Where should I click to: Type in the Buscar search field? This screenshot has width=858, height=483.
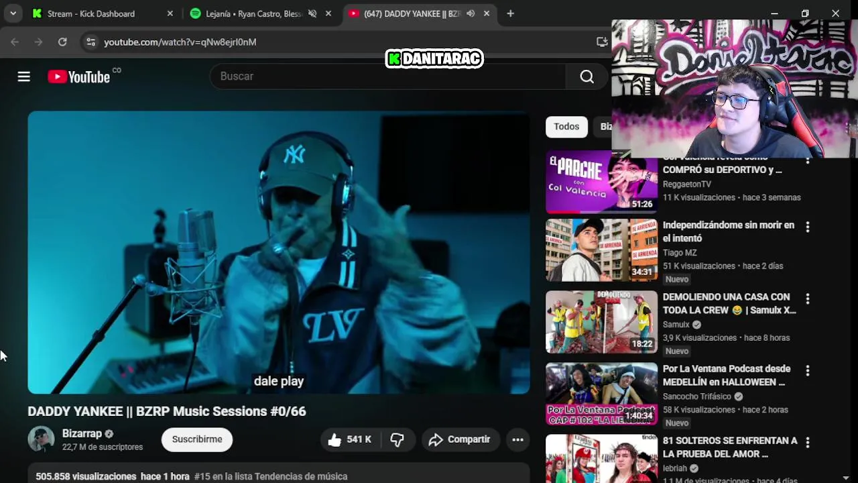[388, 76]
